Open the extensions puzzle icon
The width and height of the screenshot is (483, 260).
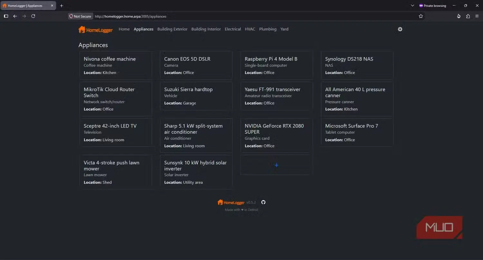[468, 16]
